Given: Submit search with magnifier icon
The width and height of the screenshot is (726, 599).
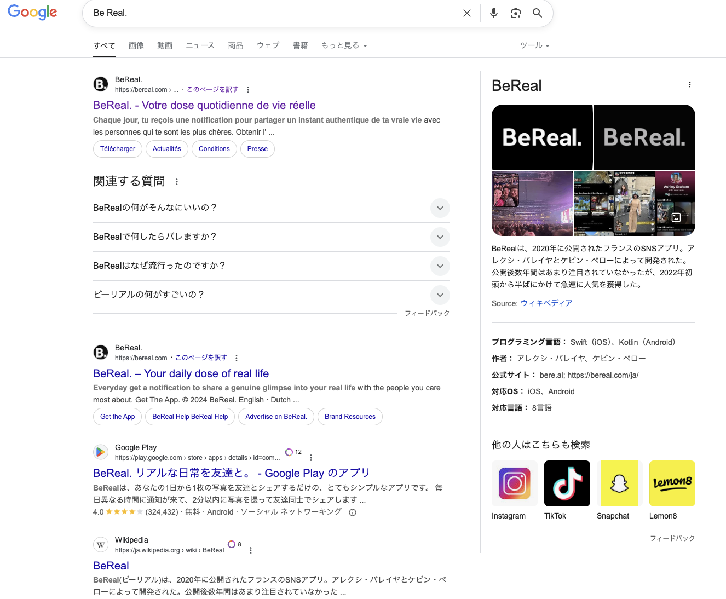Looking at the screenshot, I should coord(538,13).
